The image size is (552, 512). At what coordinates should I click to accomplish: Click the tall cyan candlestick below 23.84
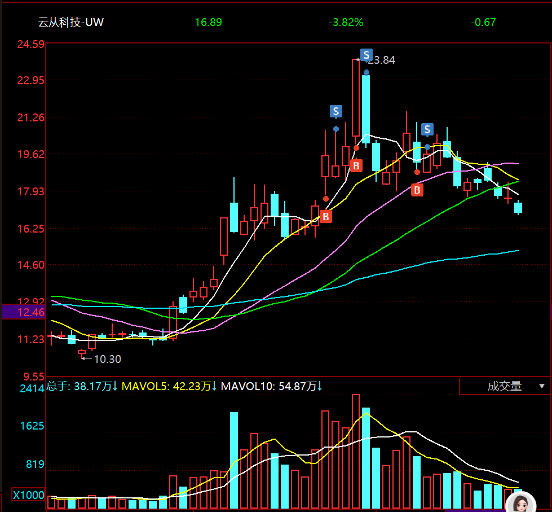coord(366,110)
